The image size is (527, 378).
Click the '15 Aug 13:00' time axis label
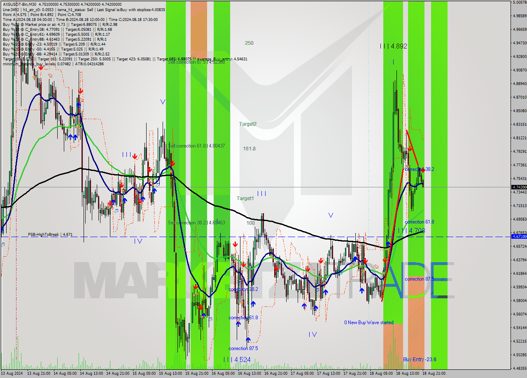170,373
